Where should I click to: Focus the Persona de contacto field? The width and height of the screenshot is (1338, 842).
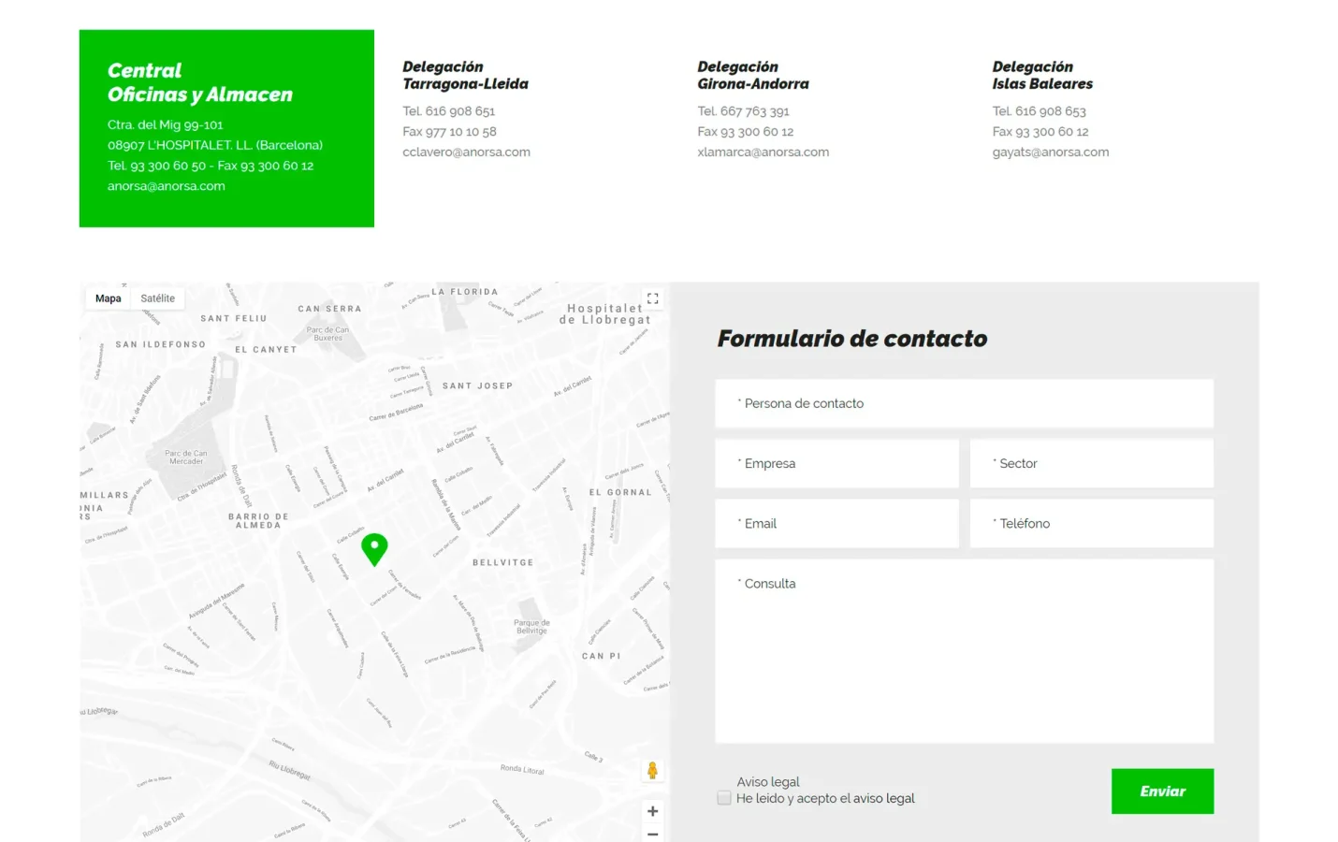tap(964, 403)
